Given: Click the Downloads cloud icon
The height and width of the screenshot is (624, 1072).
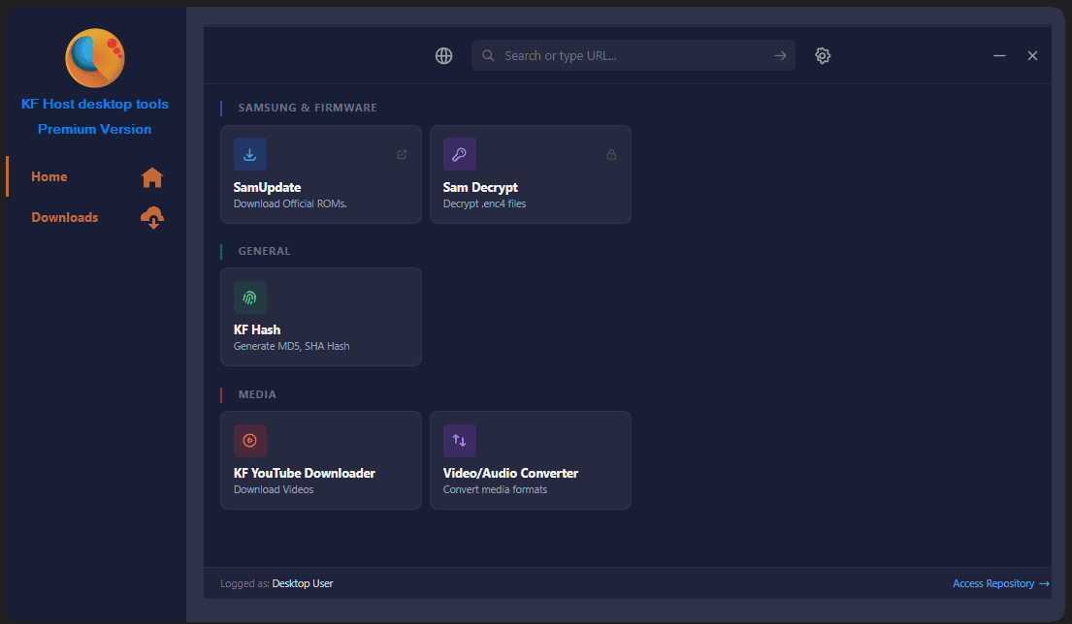Looking at the screenshot, I should click(152, 217).
